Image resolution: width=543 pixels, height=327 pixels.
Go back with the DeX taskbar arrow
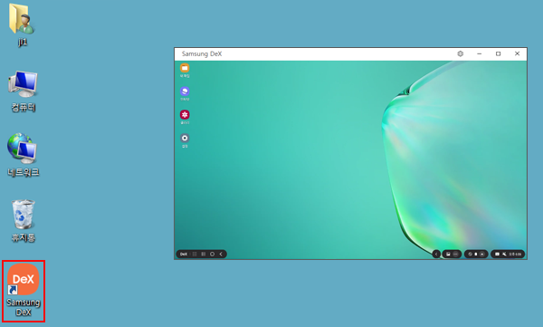[x=221, y=255]
